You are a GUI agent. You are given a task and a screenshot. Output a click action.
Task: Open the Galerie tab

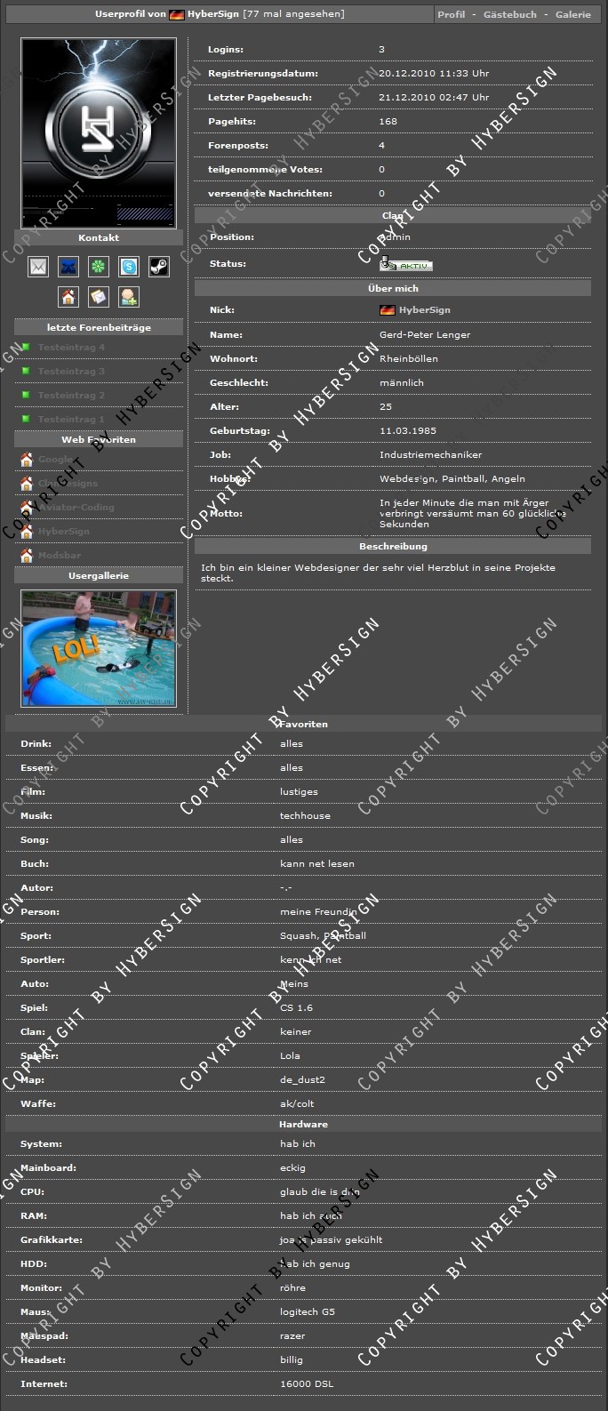pyautogui.click(x=572, y=14)
